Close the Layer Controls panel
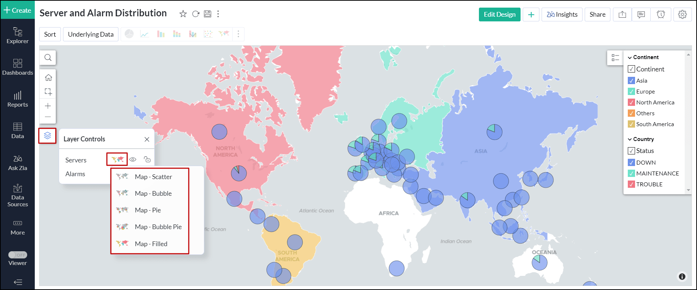This screenshot has width=697, height=290. coord(147,139)
